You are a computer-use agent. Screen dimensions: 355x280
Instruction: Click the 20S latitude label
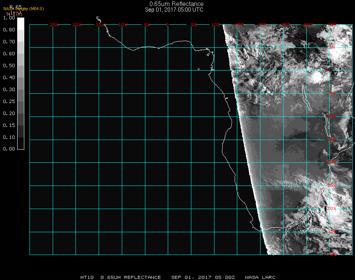332,162
